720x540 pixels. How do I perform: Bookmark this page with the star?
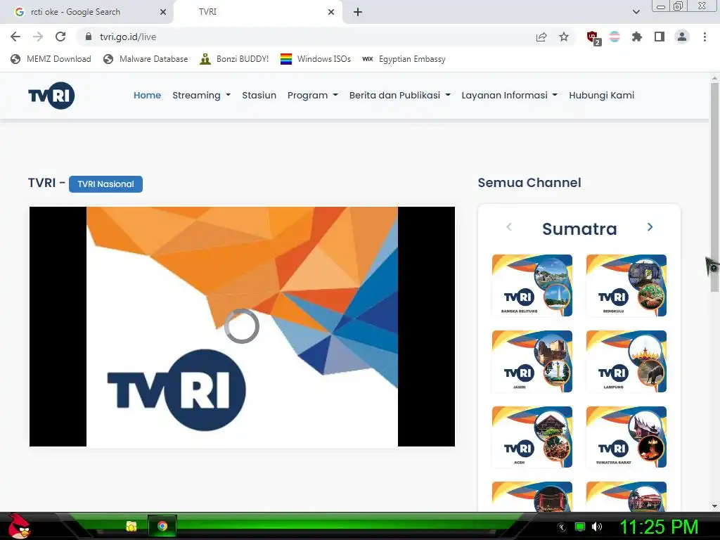[564, 37]
